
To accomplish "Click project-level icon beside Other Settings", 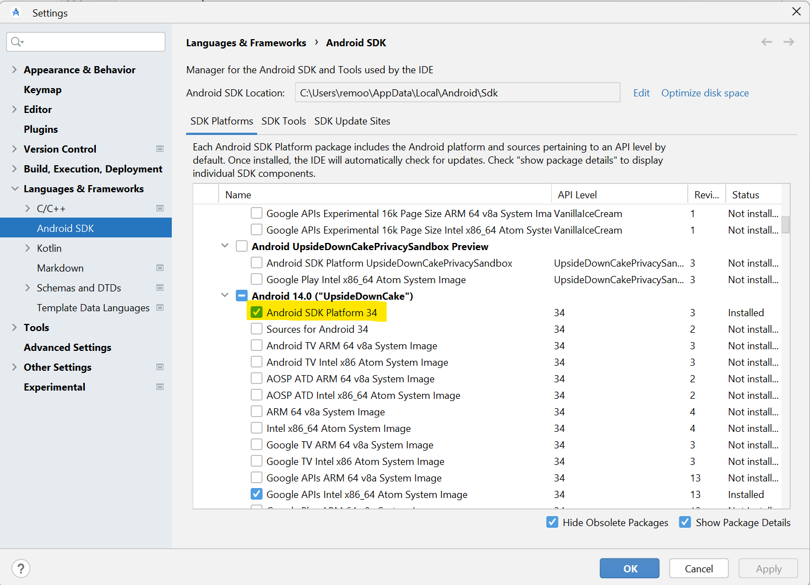I will pyautogui.click(x=160, y=367).
